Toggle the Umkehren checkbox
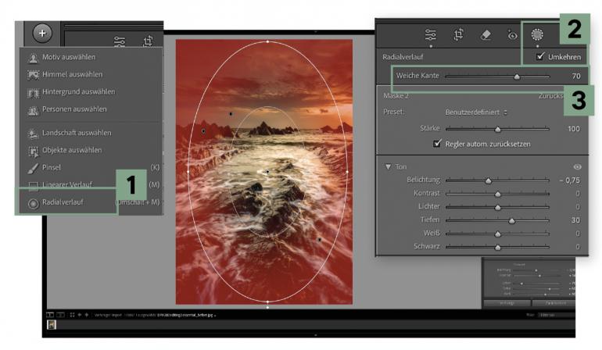 click(x=540, y=56)
